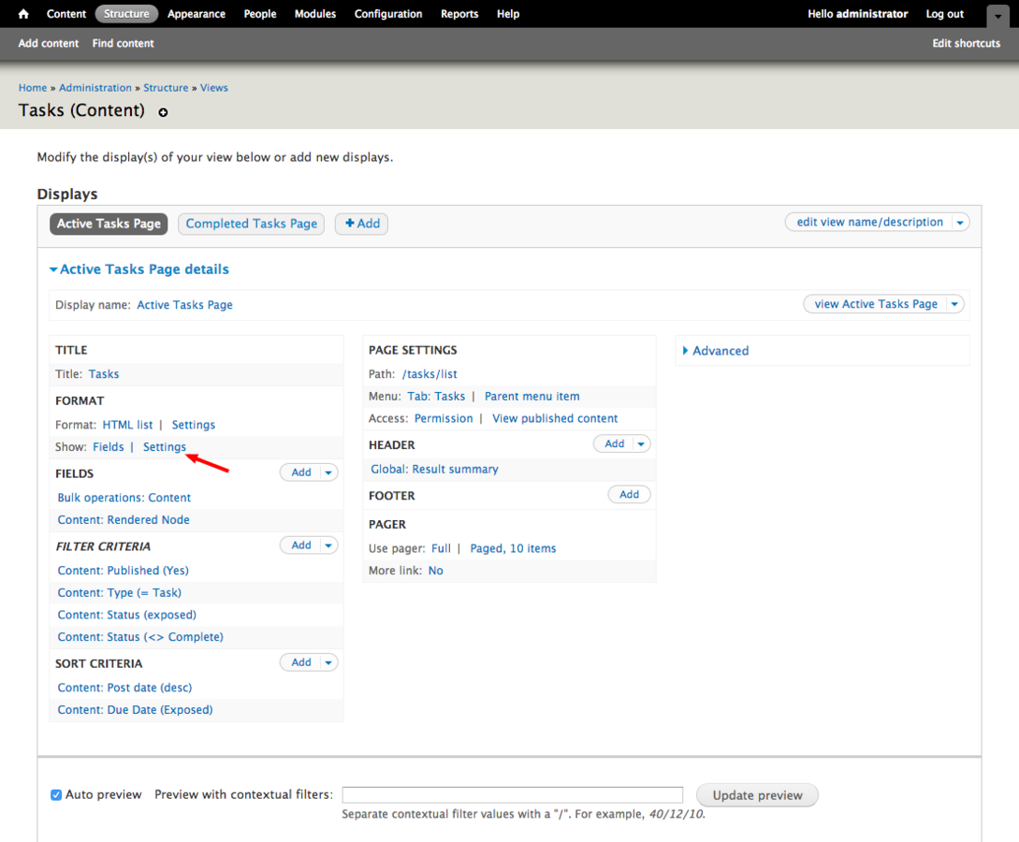
Task: Click edit view name/description button
Action: tap(869, 223)
